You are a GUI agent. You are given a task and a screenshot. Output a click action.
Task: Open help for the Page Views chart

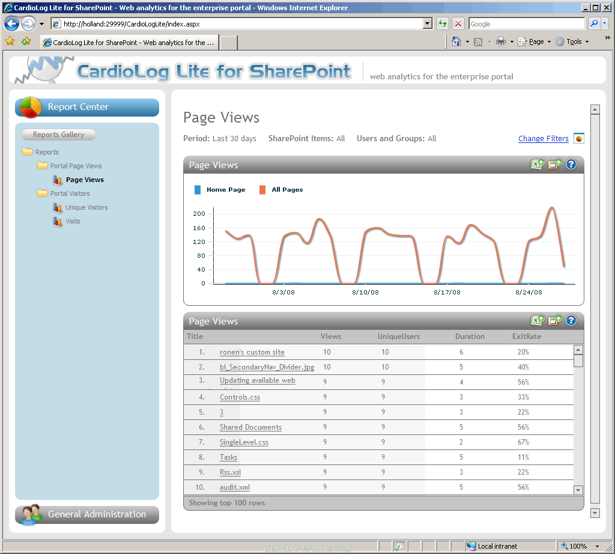[571, 165]
